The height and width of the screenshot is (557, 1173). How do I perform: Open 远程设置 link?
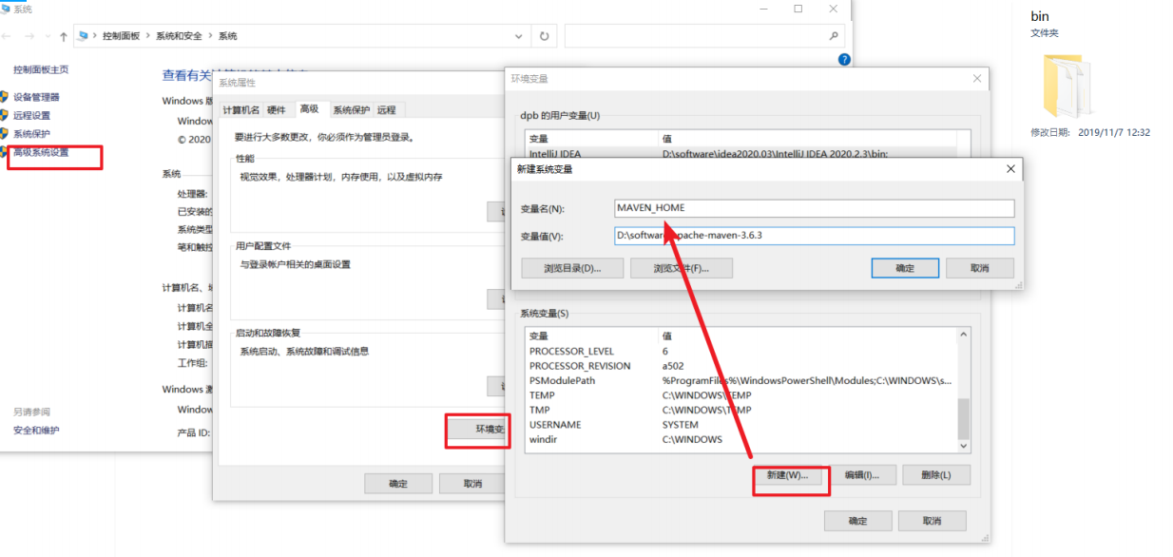click(x=31, y=115)
